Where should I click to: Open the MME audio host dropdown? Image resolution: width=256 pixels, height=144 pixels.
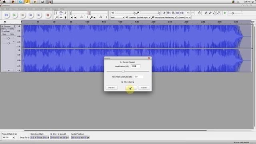click(x=117, y=17)
